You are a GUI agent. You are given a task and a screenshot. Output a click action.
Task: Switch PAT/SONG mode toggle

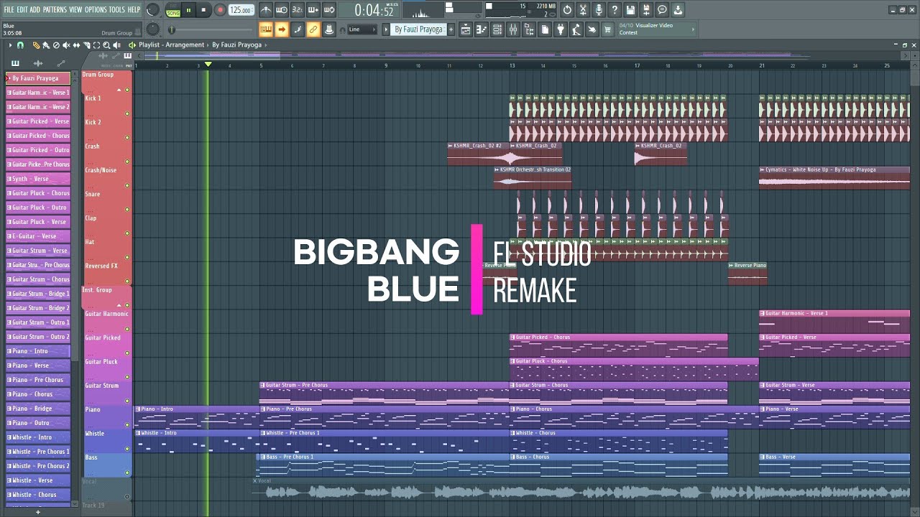173,10
